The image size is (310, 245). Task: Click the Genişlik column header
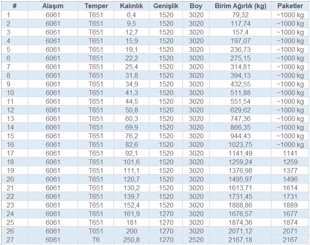click(165, 6)
